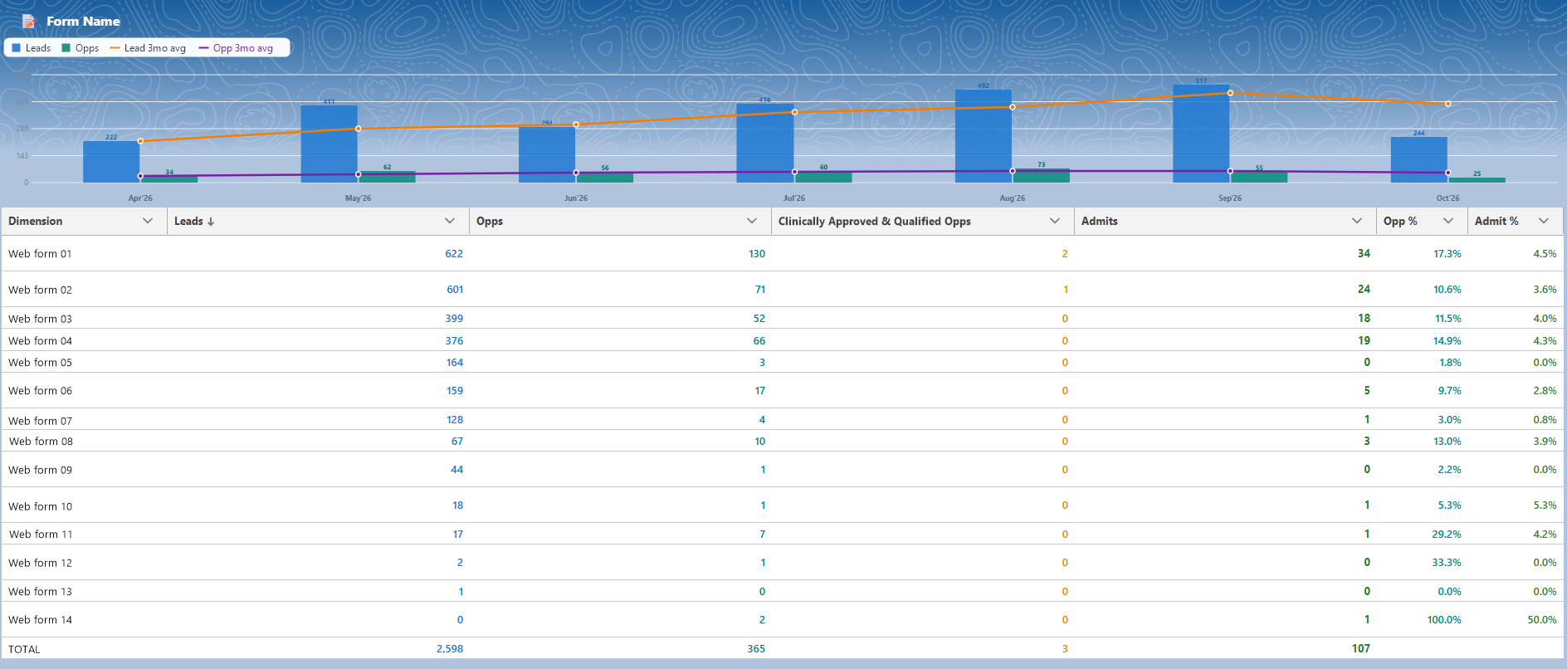Screen dimensions: 1567x669
Task: Select the Apr'26 Leads bar labeled 222
Action: coord(111,162)
